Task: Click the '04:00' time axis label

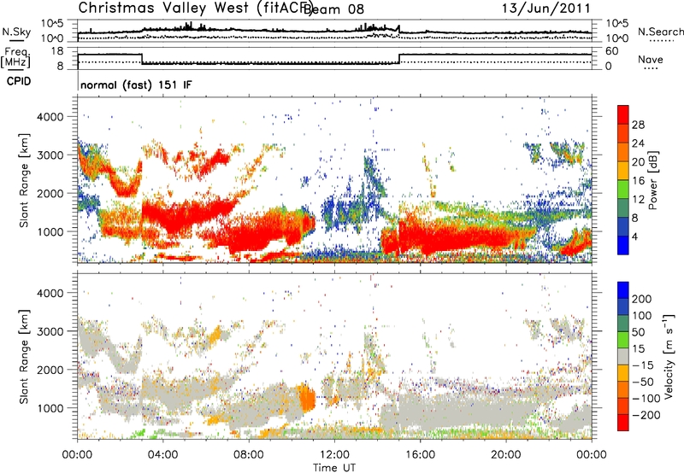Action: (162, 455)
